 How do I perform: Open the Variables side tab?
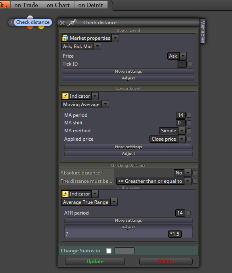point(203,32)
